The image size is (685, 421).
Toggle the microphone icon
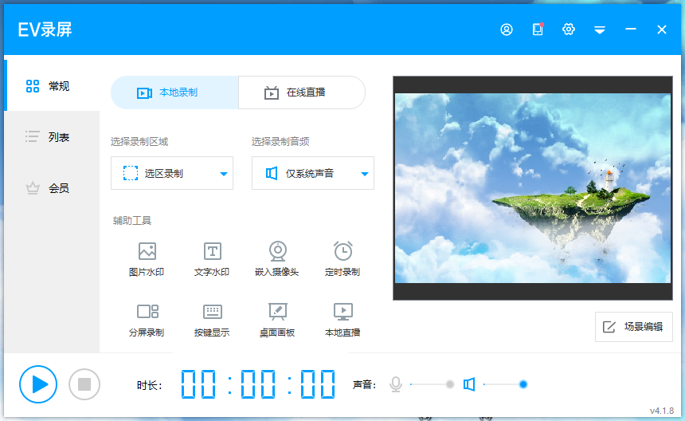(x=396, y=384)
